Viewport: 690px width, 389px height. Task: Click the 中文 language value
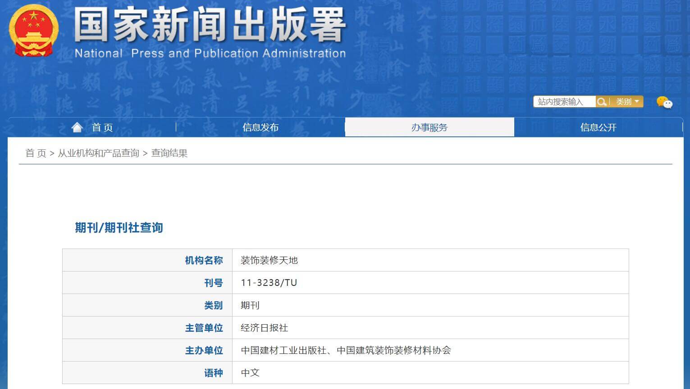coord(250,373)
